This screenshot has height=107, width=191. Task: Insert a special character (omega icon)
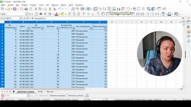(x=128, y=9)
